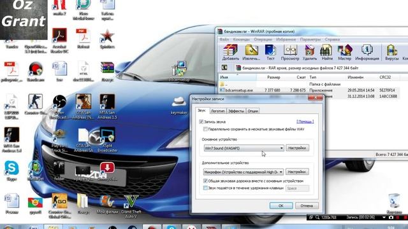Switch to the Опции tab
408x229 pixels.
point(252,111)
